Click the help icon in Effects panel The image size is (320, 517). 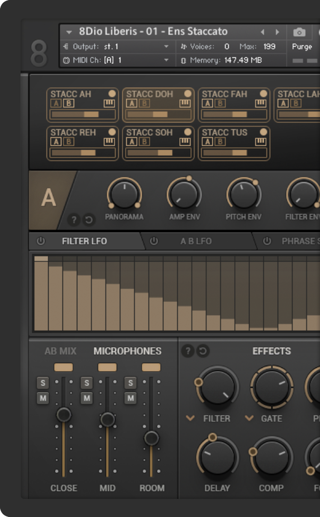tap(188, 351)
